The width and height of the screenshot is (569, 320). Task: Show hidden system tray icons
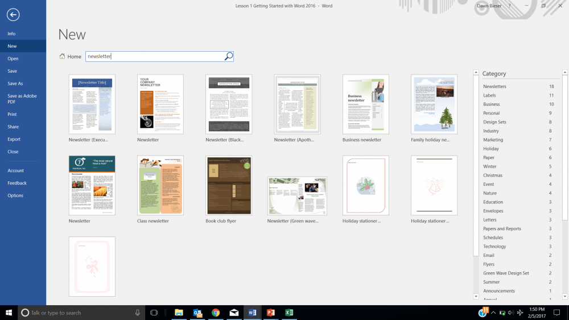click(494, 313)
